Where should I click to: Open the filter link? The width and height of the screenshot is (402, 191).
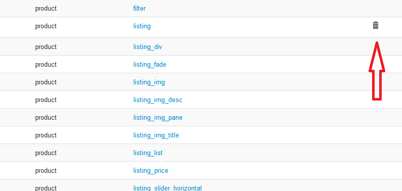(139, 9)
